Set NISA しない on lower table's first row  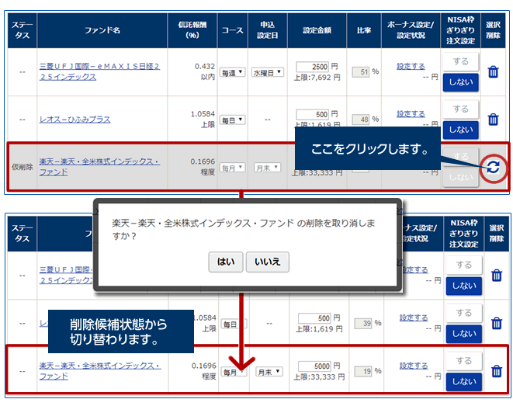point(464,286)
